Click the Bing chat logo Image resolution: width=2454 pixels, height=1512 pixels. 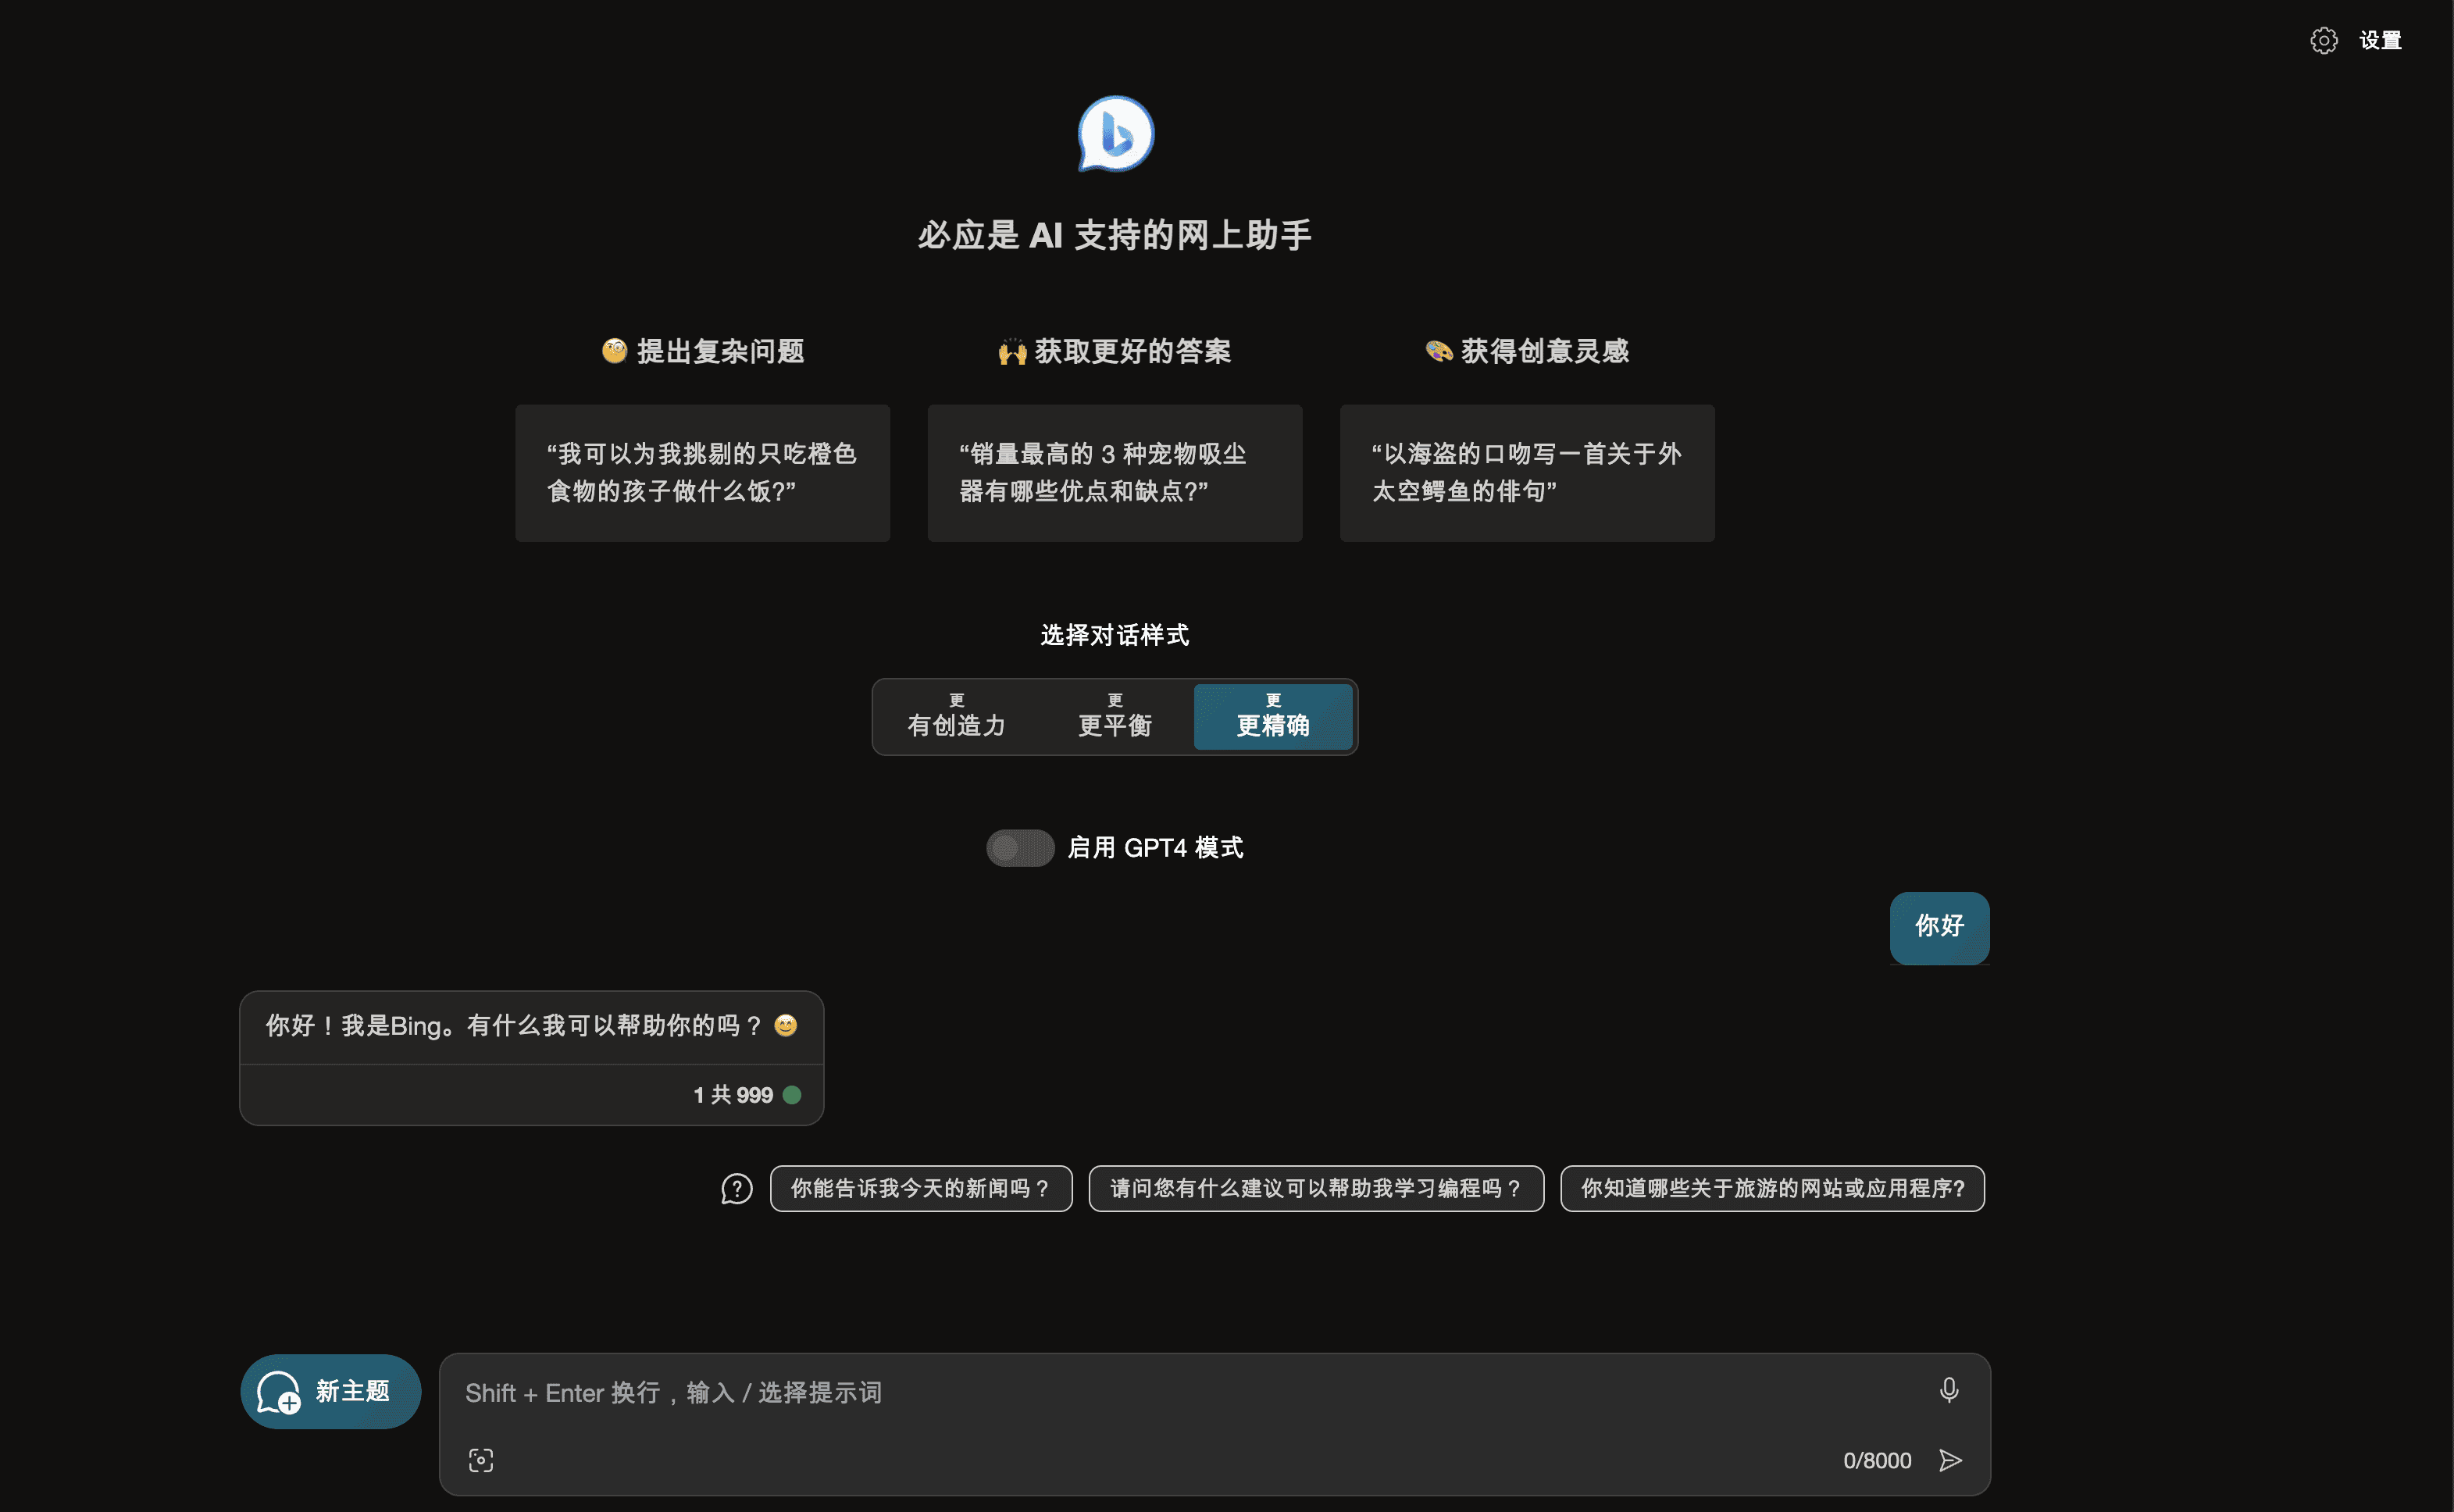(x=1115, y=134)
